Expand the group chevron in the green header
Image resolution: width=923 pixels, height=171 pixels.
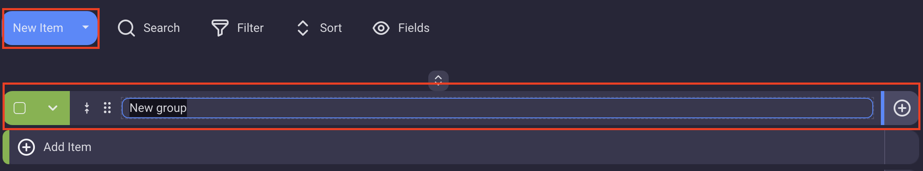[53, 108]
